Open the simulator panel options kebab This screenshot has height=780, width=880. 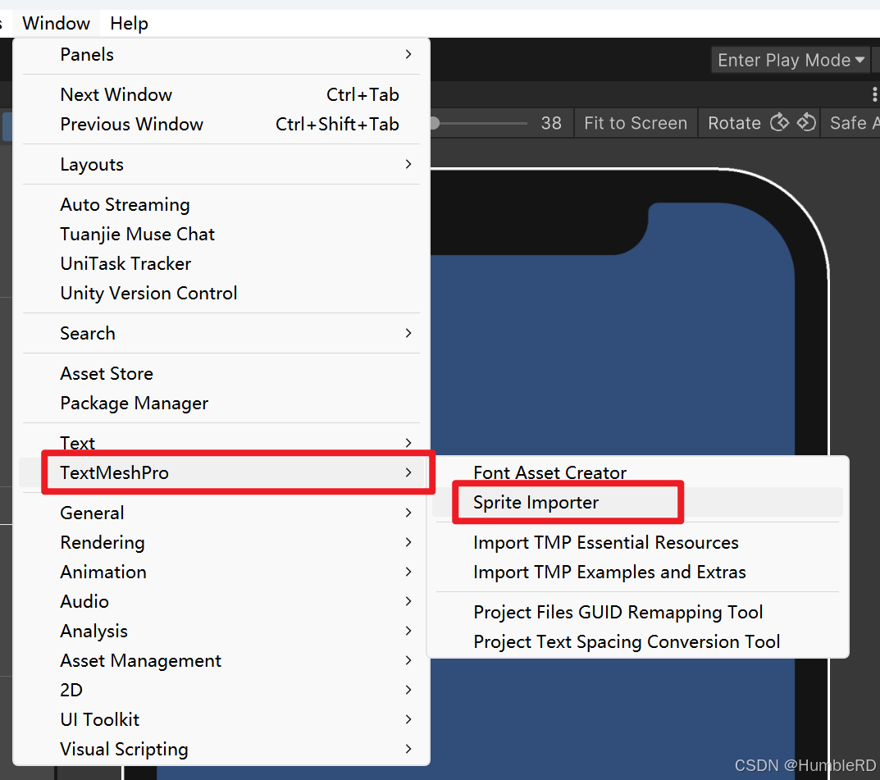[874, 94]
